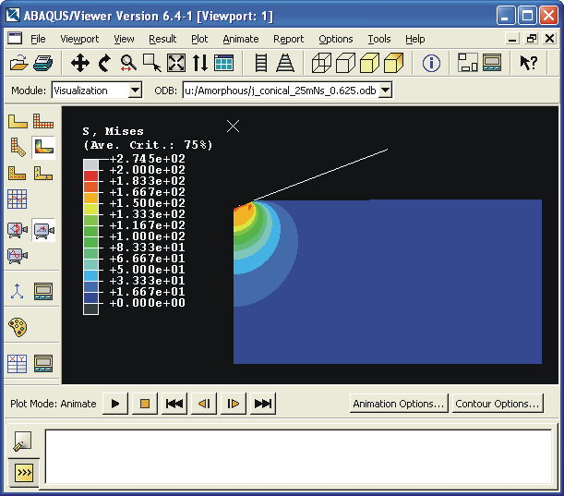564x496 pixels.
Task: Click the Contour Options button
Action: point(498,404)
